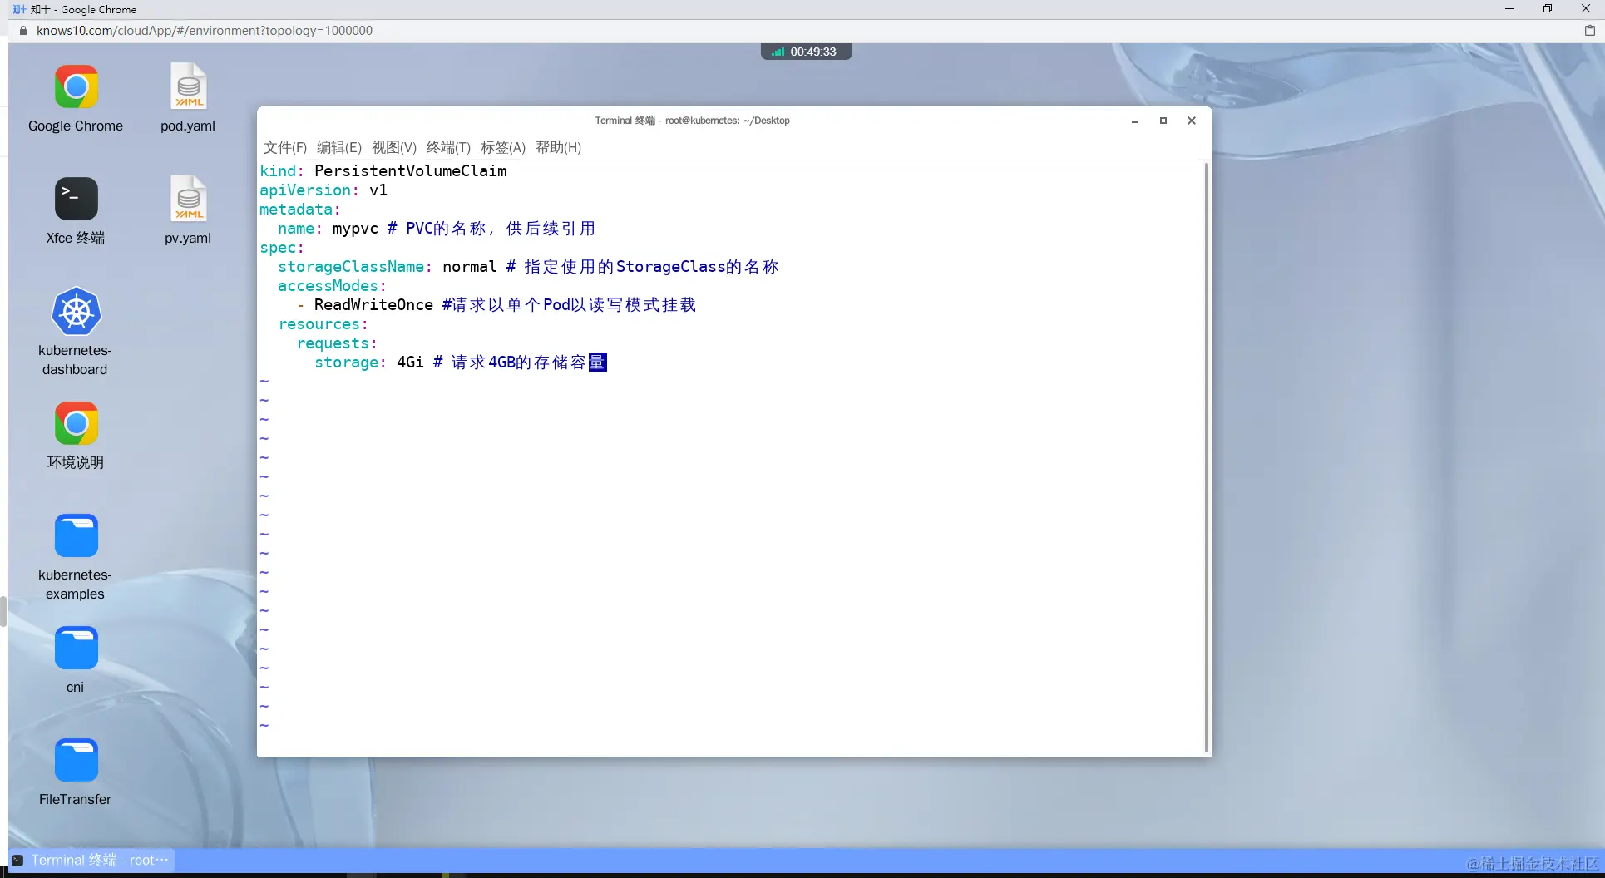Click the 'kind' key in terminal
Image resolution: width=1605 pixels, height=878 pixels.
278,171
